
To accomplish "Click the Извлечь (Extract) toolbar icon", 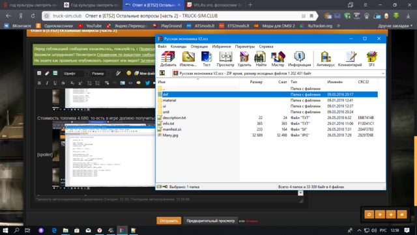I will 188,59.
